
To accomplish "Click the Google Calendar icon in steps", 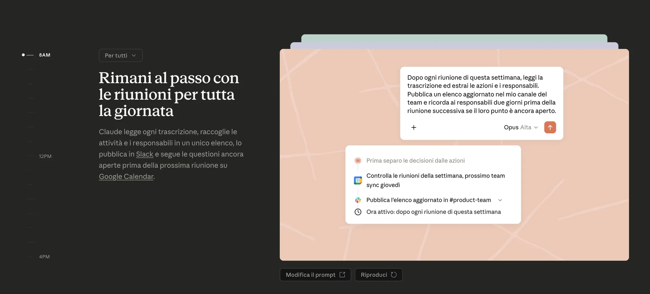I will 358,180.
